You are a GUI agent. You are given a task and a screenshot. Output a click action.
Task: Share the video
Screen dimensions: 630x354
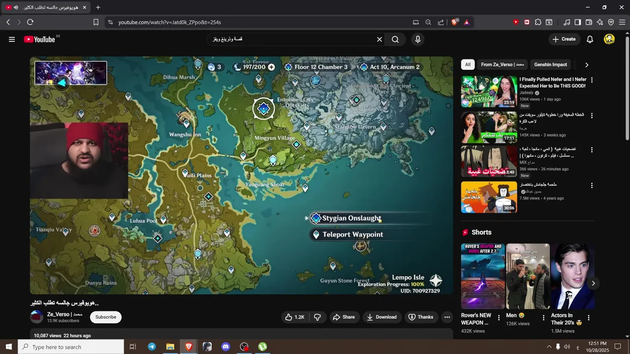344,317
